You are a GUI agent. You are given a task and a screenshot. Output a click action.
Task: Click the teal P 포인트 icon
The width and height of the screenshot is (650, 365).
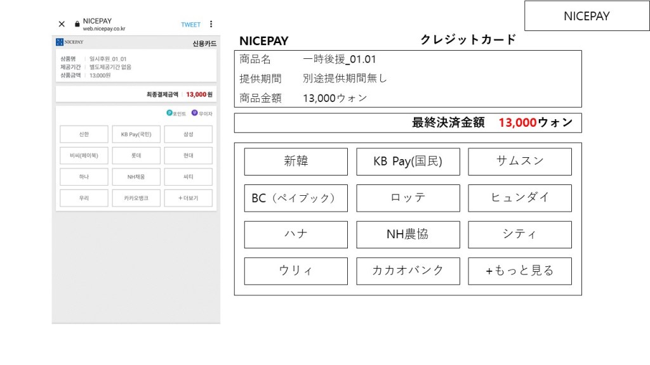click(x=169, y=113)
